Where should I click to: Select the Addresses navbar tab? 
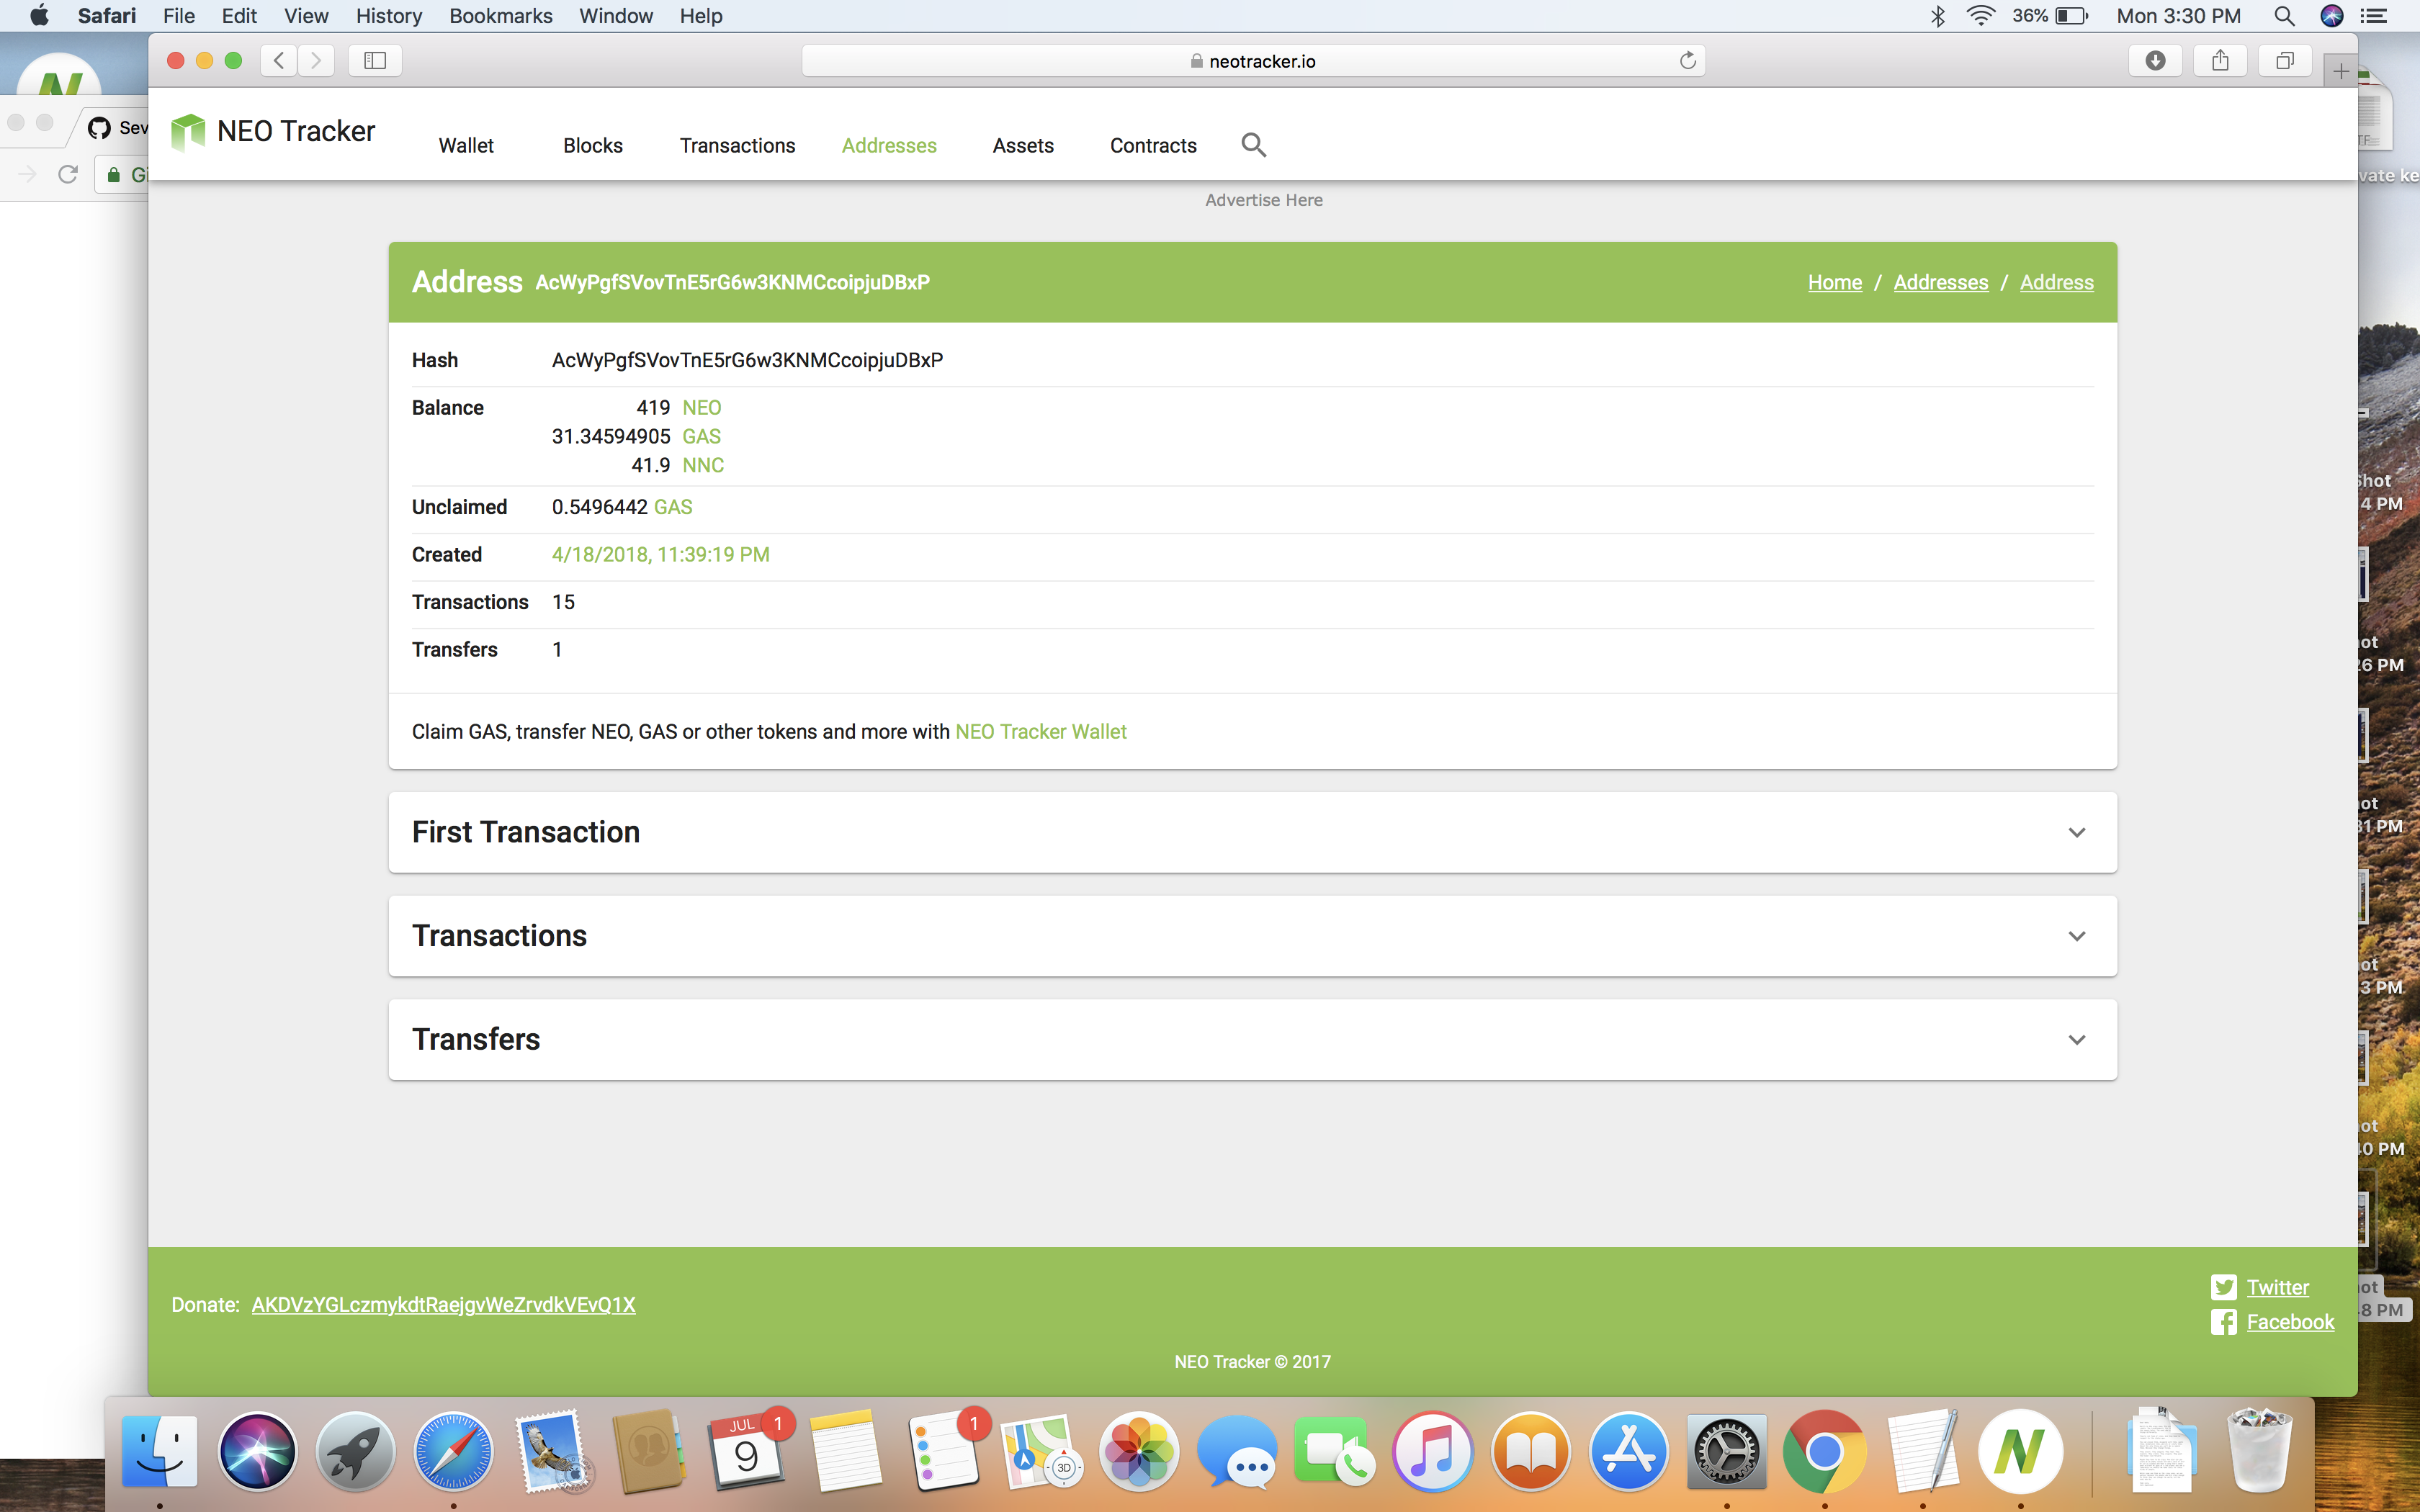point(889,145)
